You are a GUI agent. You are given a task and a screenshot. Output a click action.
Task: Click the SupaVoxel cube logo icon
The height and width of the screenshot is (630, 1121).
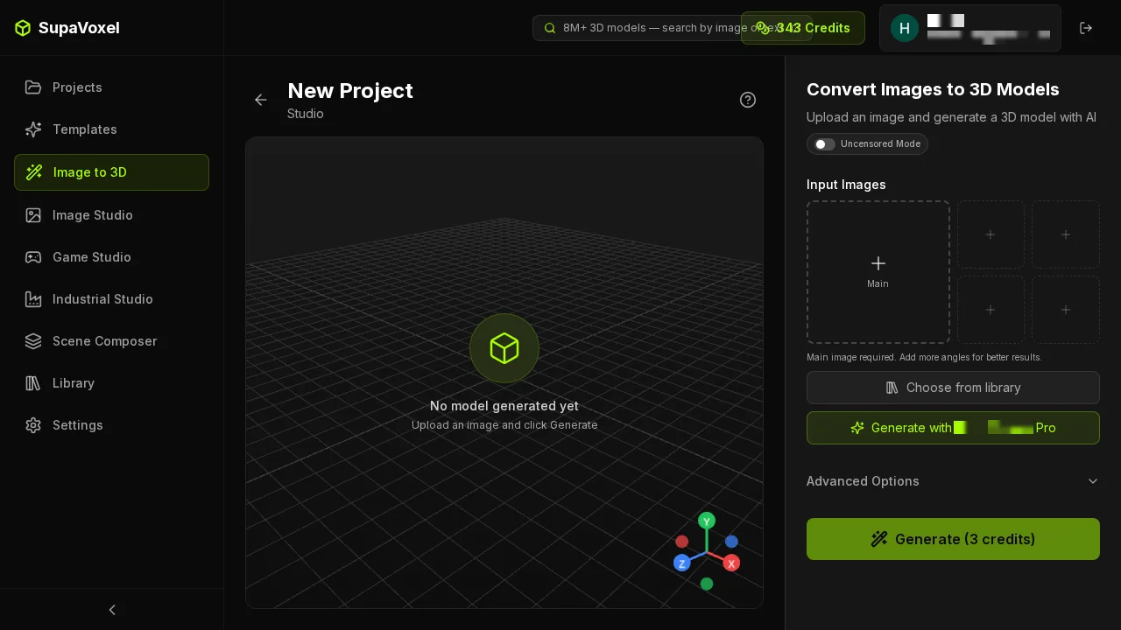pyautogui.click(x=23, y=28)
